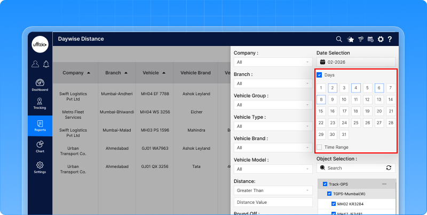Open the Distance Greater Than dropdown
Screen dimensions: 427x215
point(273,190)
